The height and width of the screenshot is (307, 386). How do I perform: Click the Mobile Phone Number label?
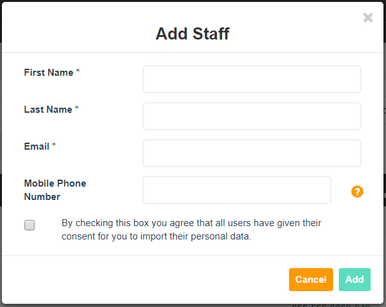pos(55,190)
